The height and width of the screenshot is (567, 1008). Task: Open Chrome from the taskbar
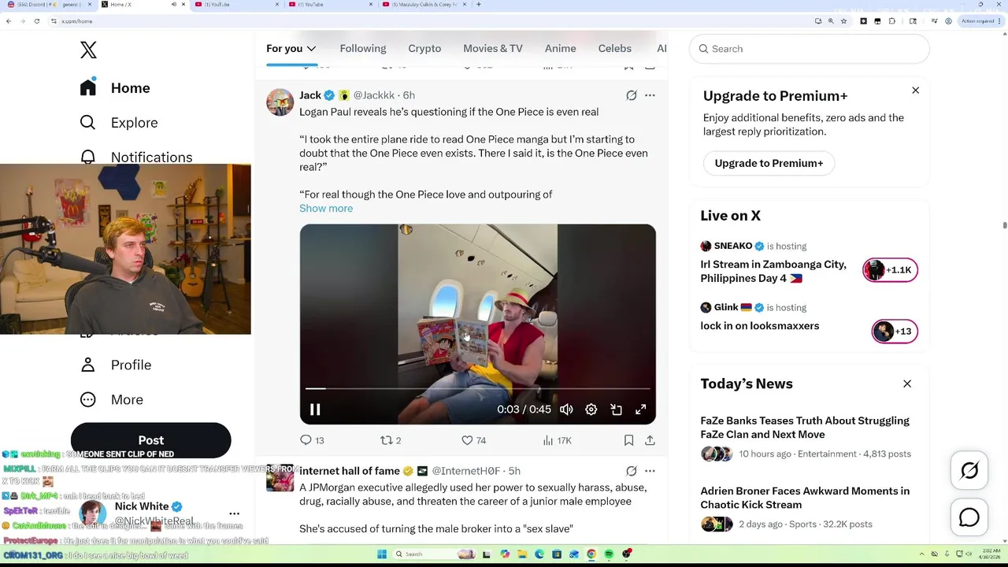(591, 554)
